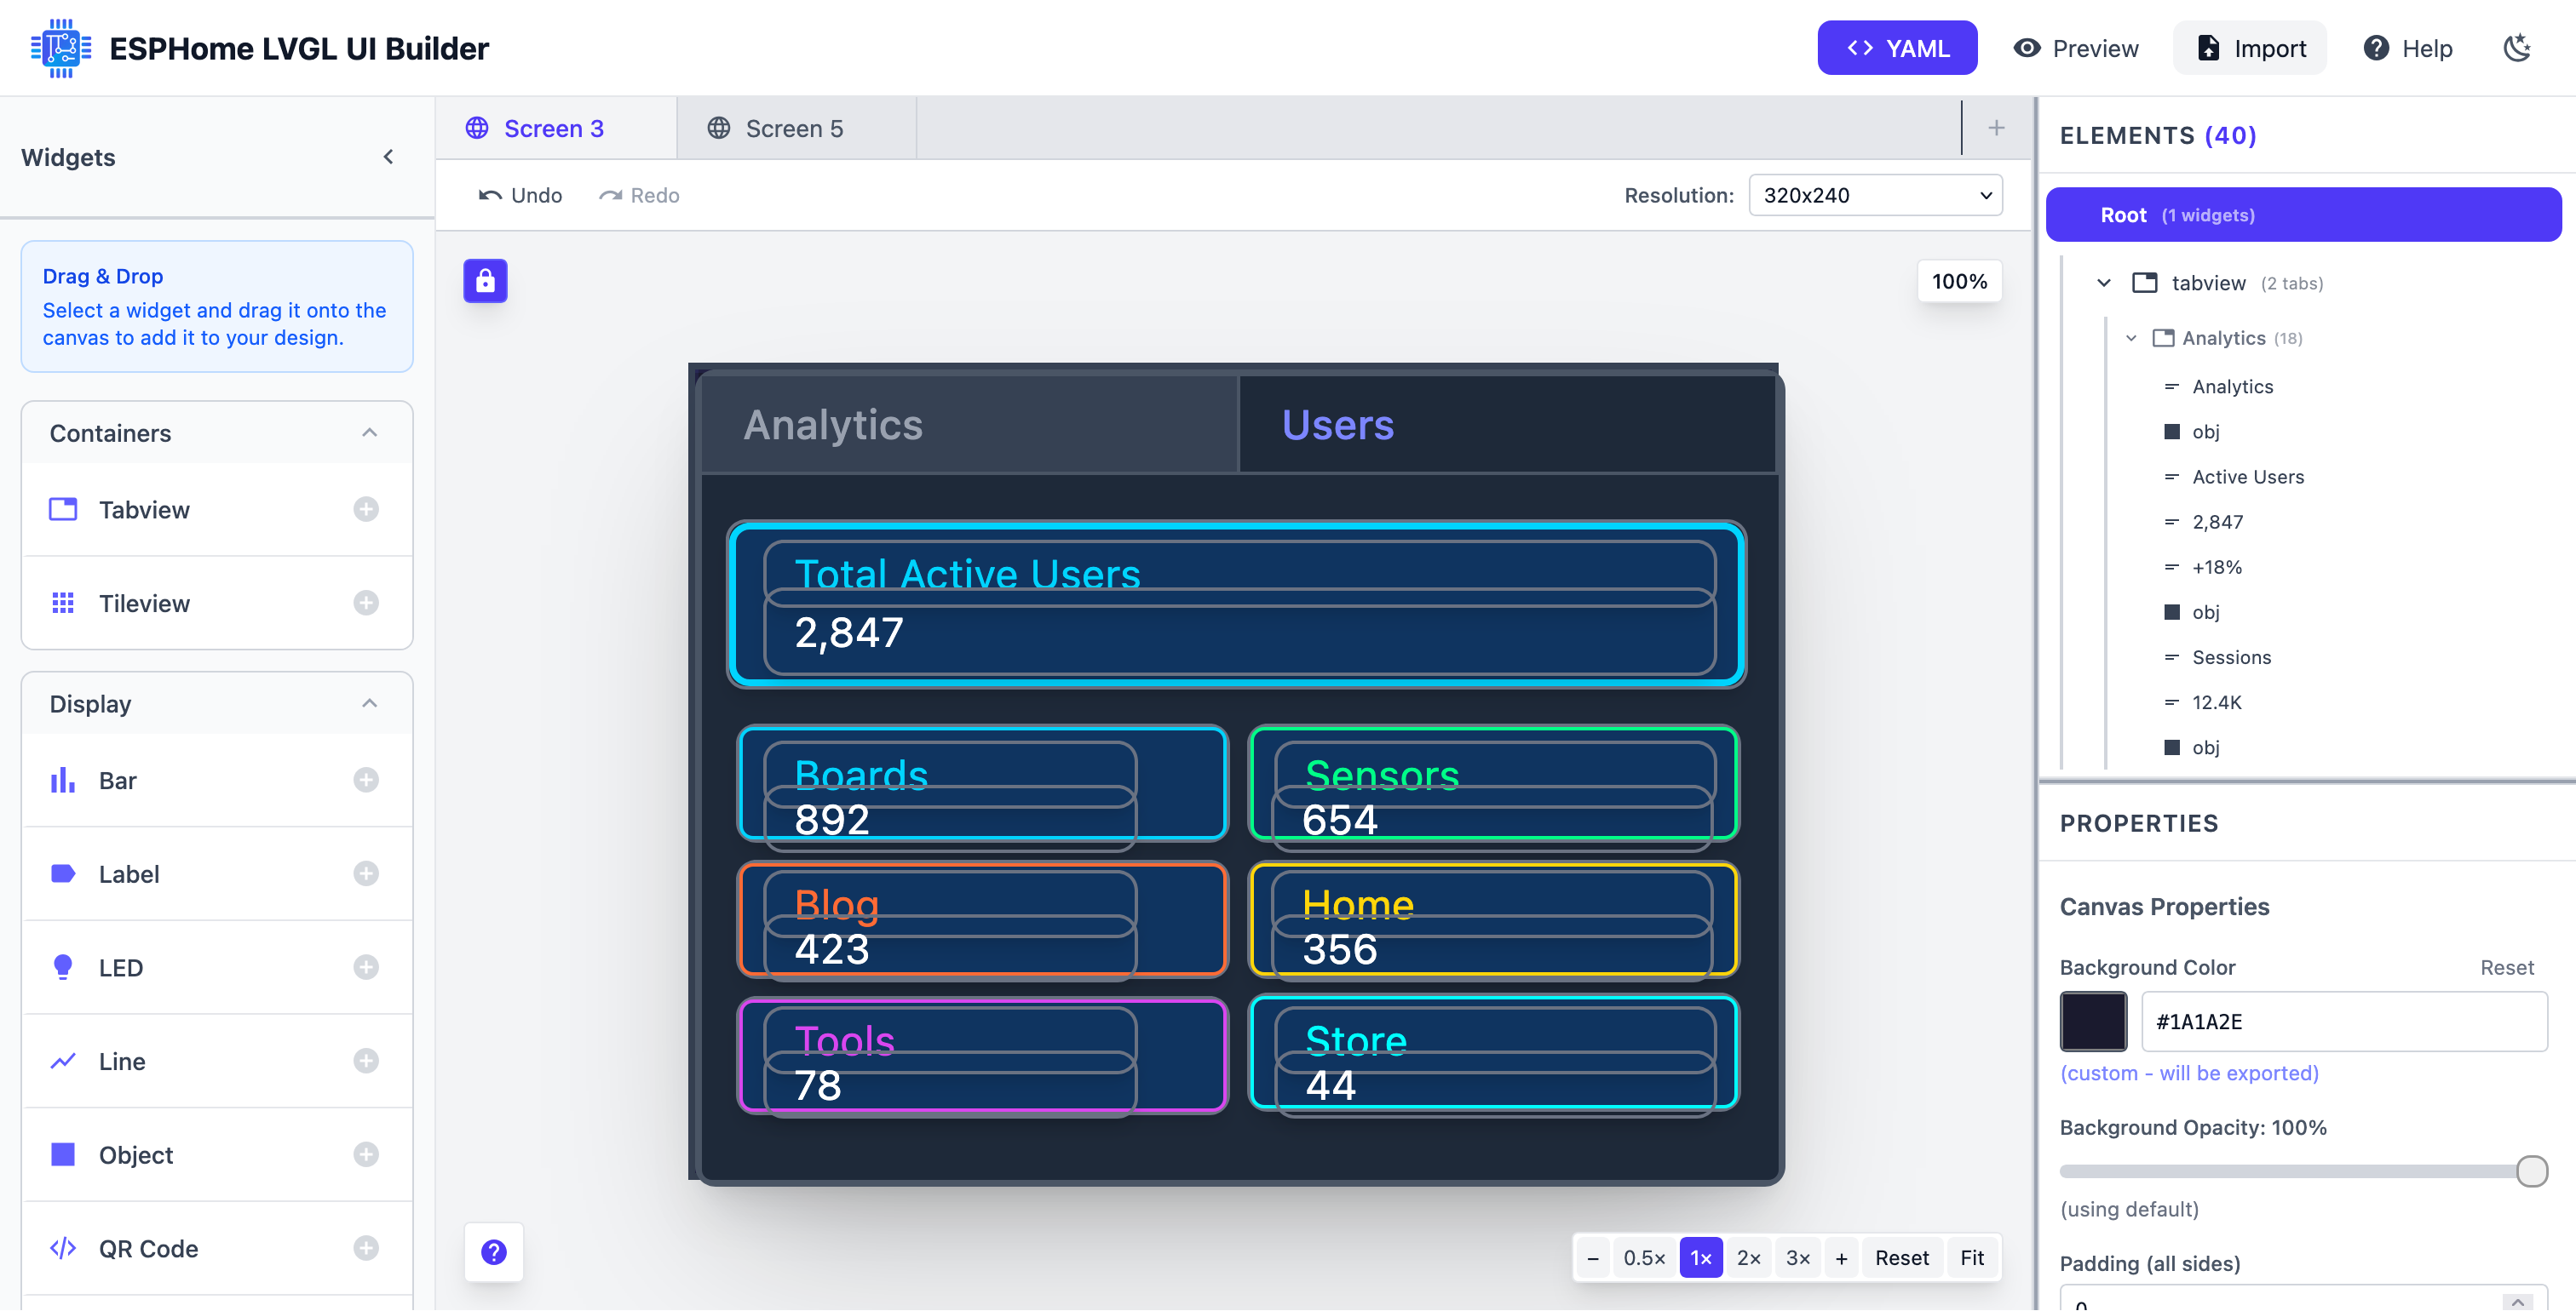Click the LED widget lightbulb icon
Screen dimensions: 2576x1311
[x=63, y=967]
